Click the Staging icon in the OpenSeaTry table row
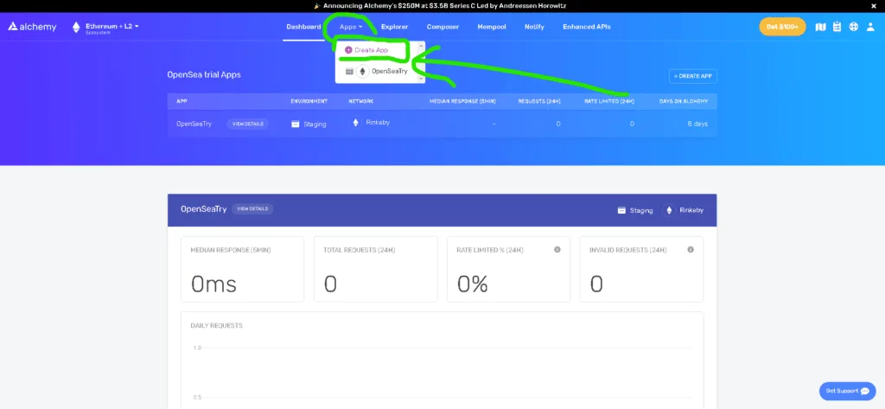The image size is (885, 409). [296, 124]
